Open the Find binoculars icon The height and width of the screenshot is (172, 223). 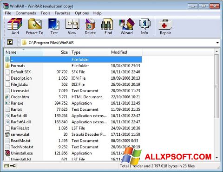(x=107, y=24)
